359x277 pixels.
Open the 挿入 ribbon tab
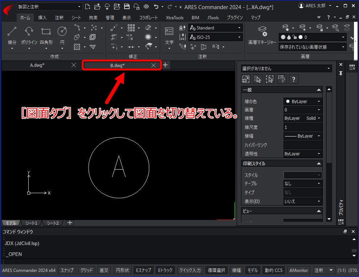point(42,17)
